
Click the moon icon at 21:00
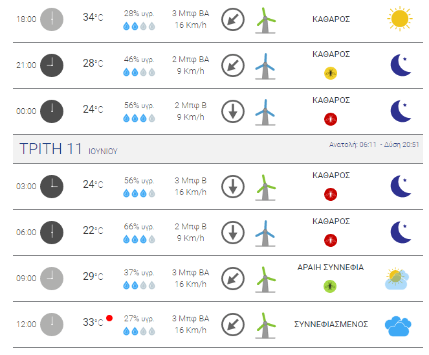tap(401, 65)
